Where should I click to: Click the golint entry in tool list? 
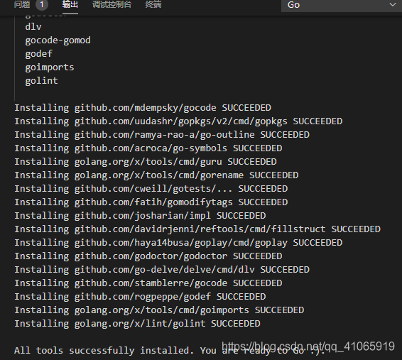(x=41, y=81)
